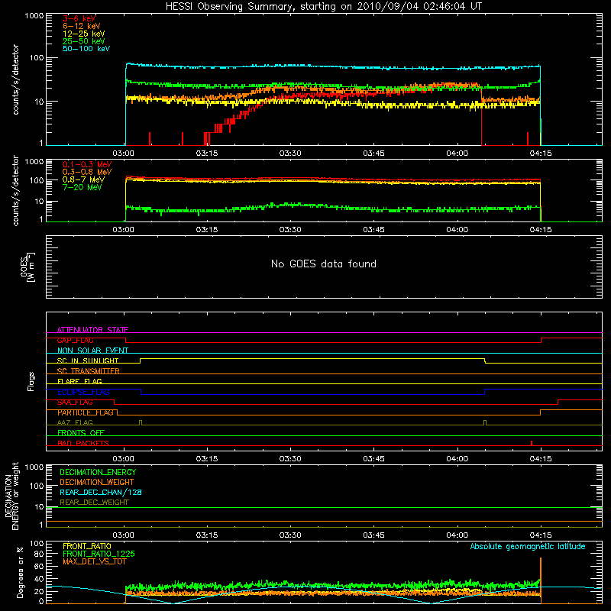Click the blue ECLIPSE_FLAG label
The width and height of the screenshot is (611, 611).
click(x=83, y=392)
